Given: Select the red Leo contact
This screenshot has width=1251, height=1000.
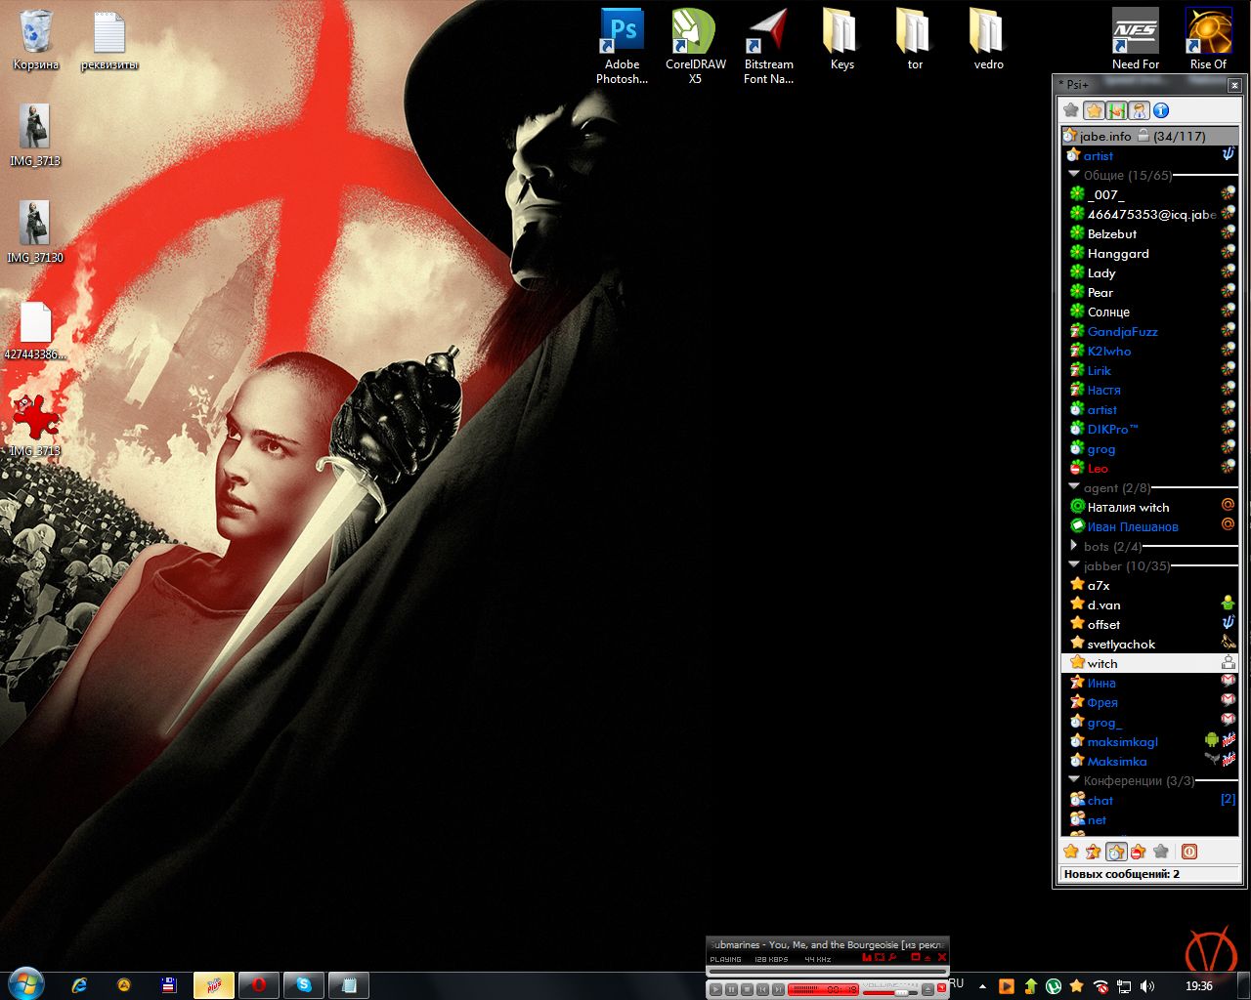Looking at the screenshot, I should tap(1150, 468).
